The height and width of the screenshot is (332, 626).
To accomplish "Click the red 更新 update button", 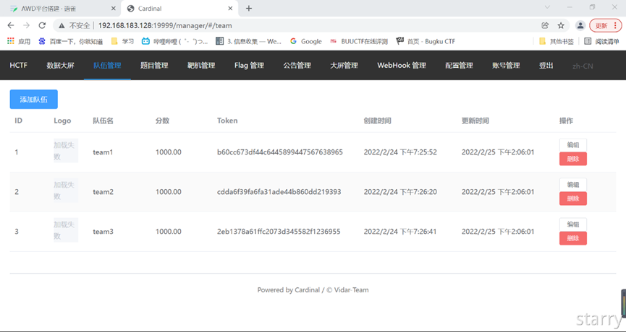I will pos(606,25).
